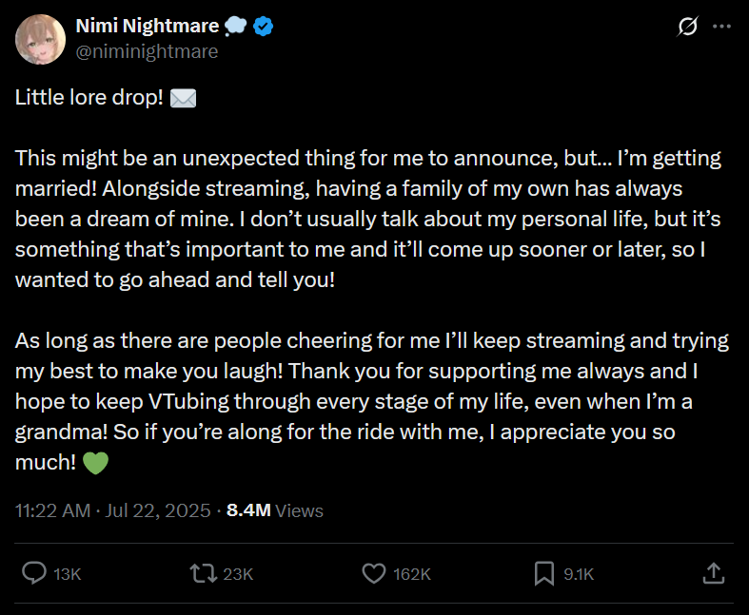749x615 pixels.
Task: Click the envelope emoji after lore drop
Action: 183,99
